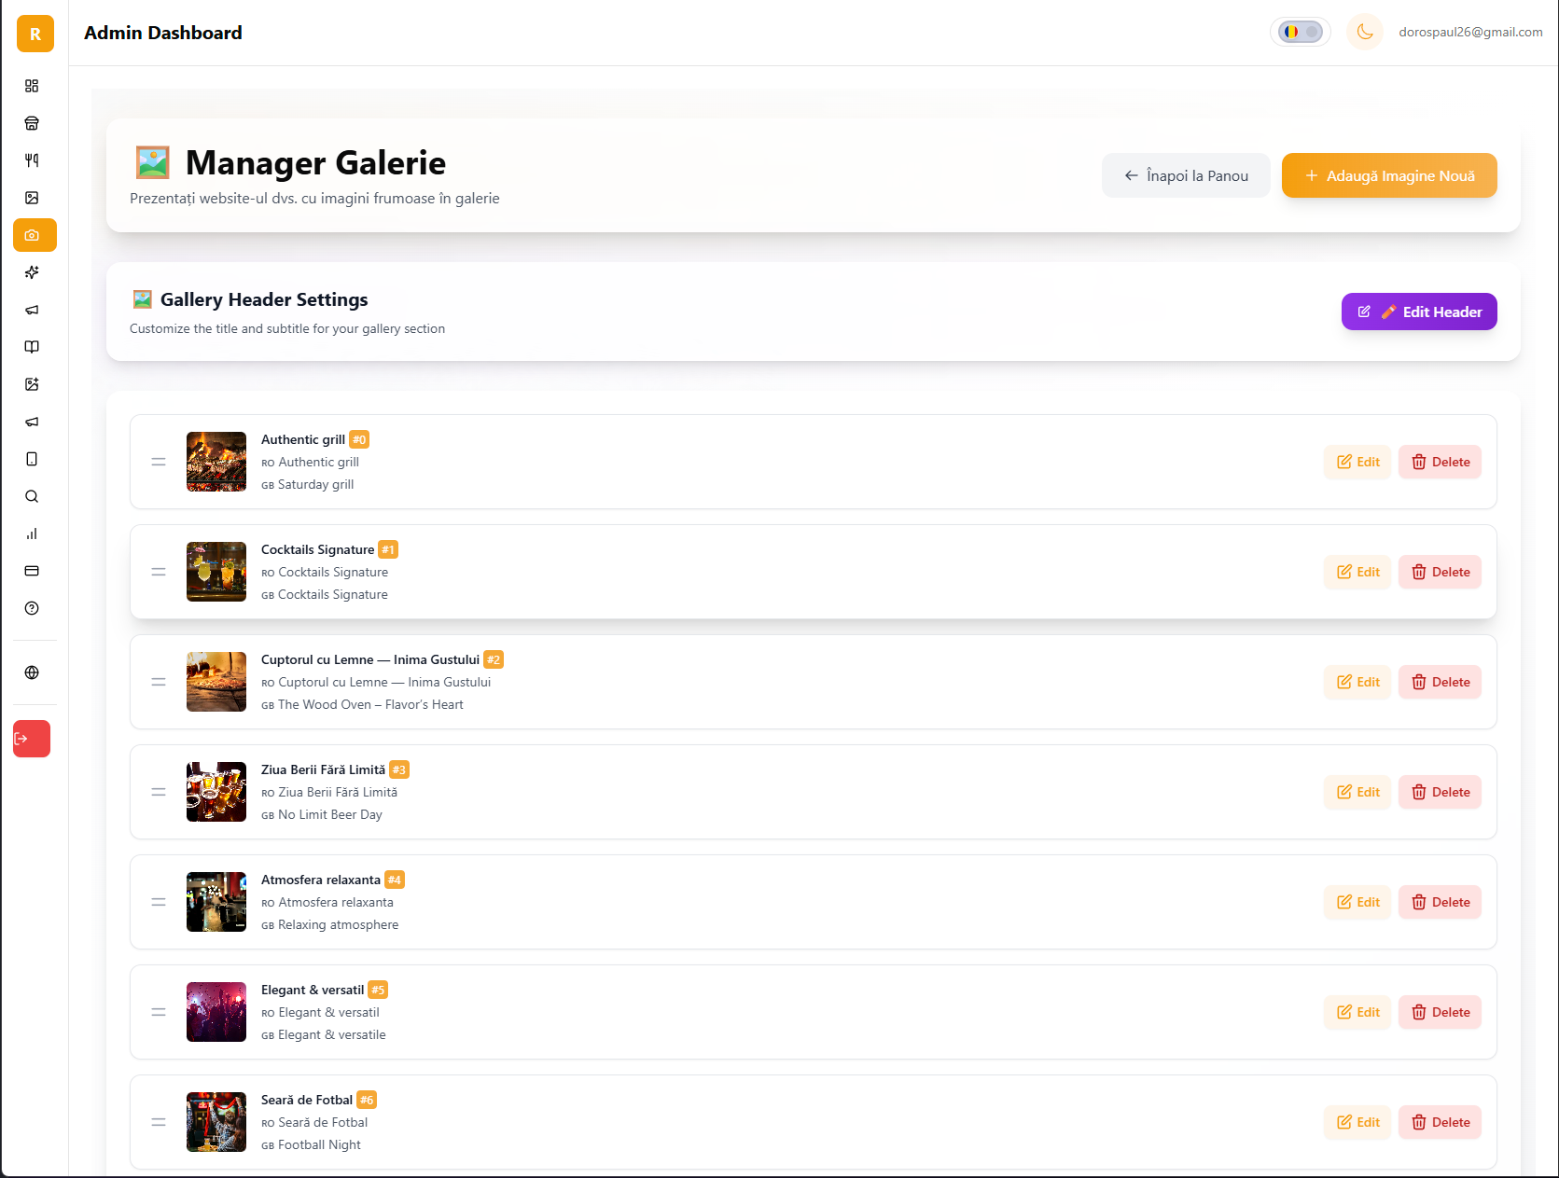Screen dimensions: 1559x1178
Task: Open the fork and knife menu section
Action: coord(32,160)
